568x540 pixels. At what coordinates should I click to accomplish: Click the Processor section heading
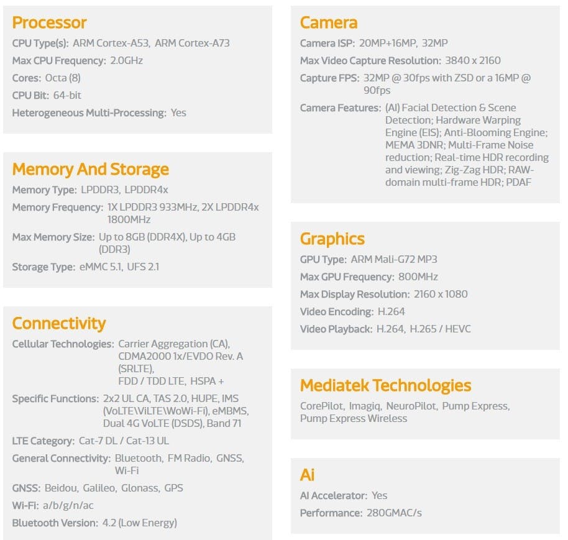click(49, 22)
